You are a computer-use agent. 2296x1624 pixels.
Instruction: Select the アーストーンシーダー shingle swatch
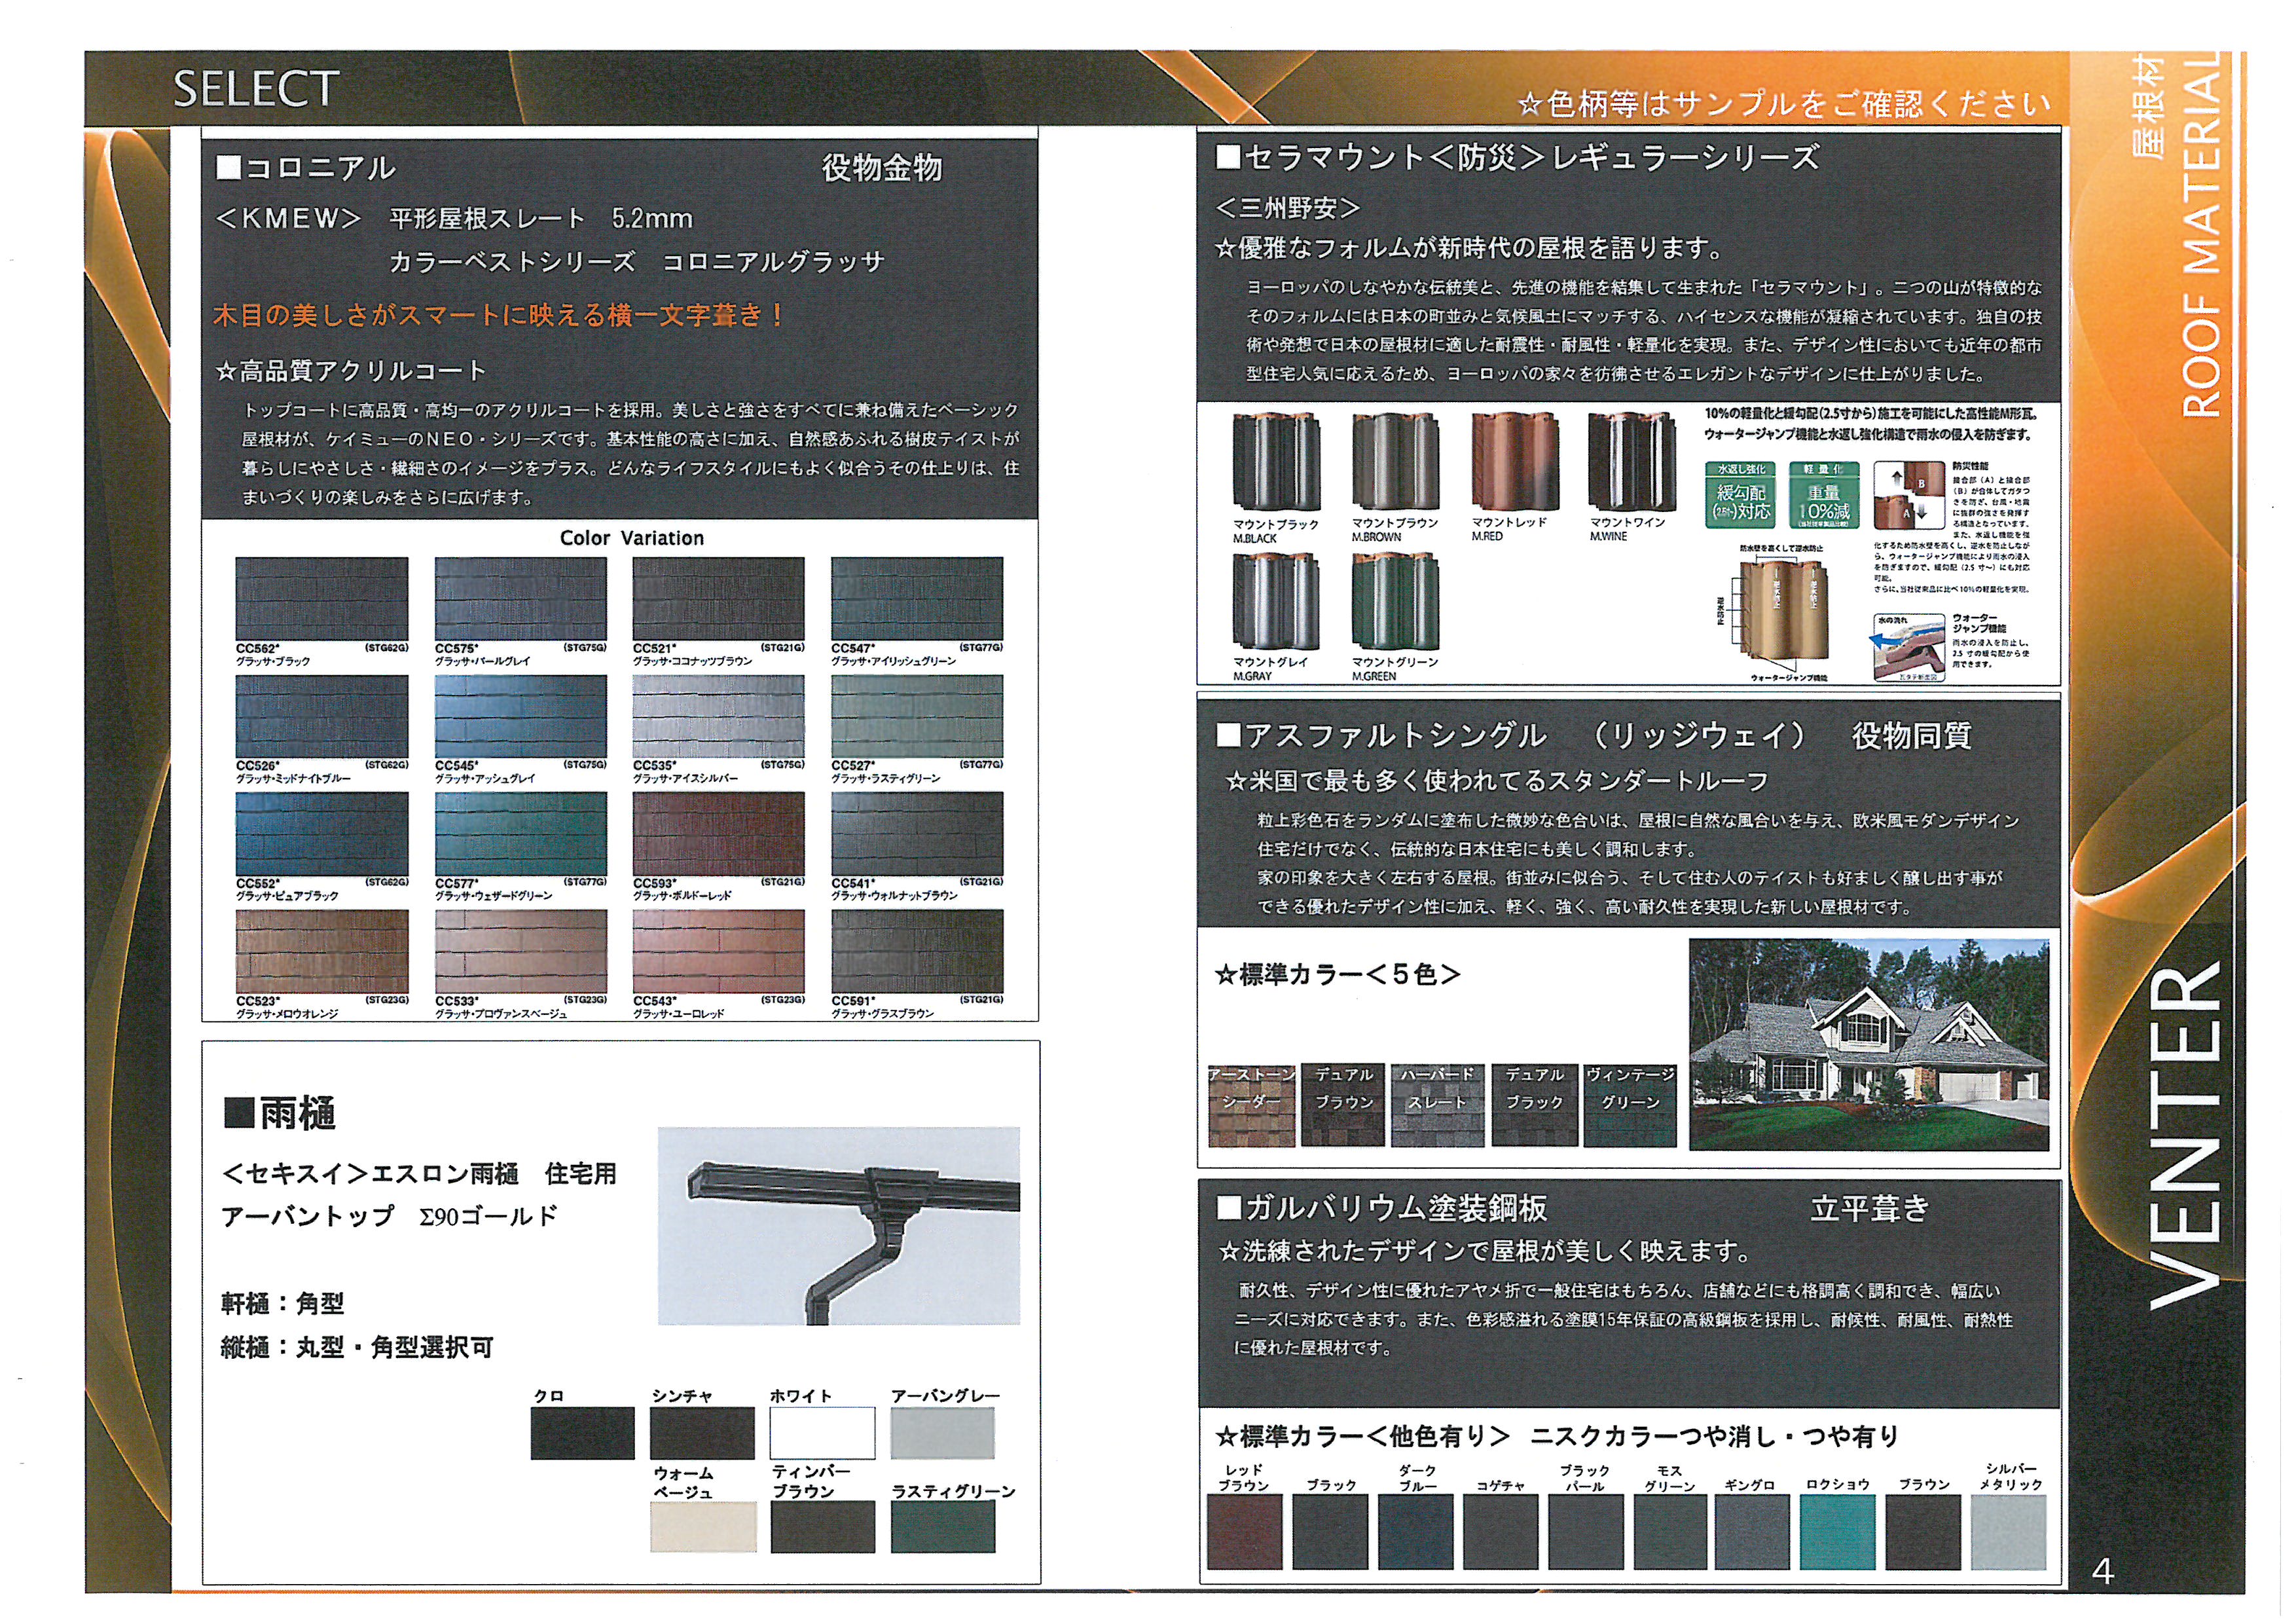1251,1105
